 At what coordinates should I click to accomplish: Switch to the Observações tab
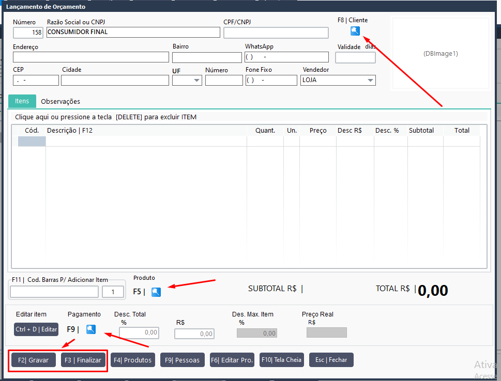pos(60,102)
